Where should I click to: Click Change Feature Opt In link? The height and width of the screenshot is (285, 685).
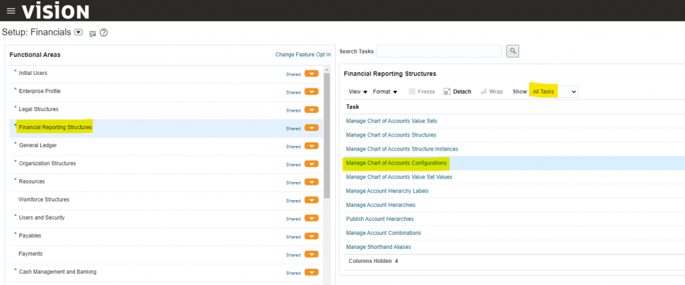tap(303, 55)
